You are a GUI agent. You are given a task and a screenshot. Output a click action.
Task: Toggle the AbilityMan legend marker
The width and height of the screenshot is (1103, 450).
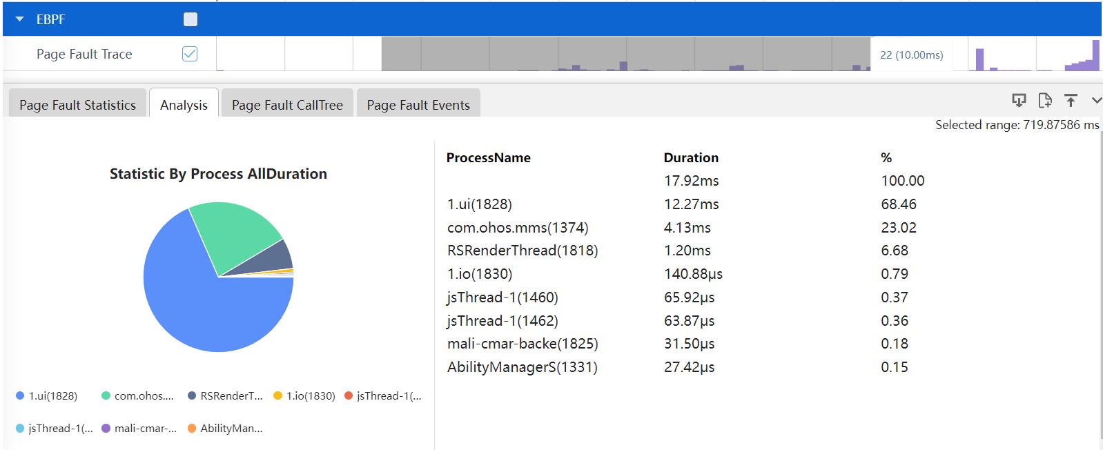coord(192,428)
